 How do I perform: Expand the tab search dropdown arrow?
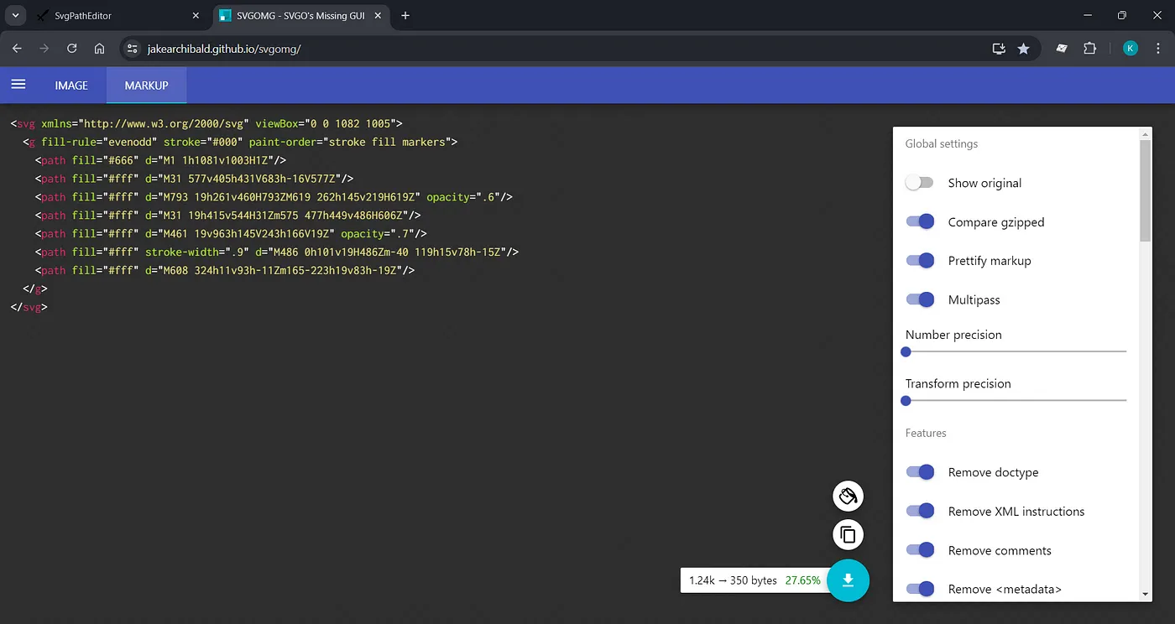pyautogui.click(x=15, y=15)
